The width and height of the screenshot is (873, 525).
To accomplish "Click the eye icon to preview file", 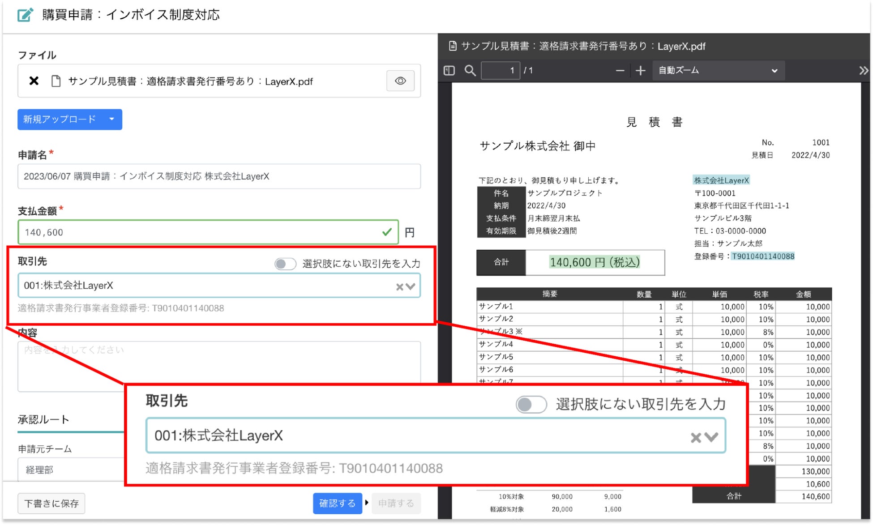I will (x=400, y=81).
